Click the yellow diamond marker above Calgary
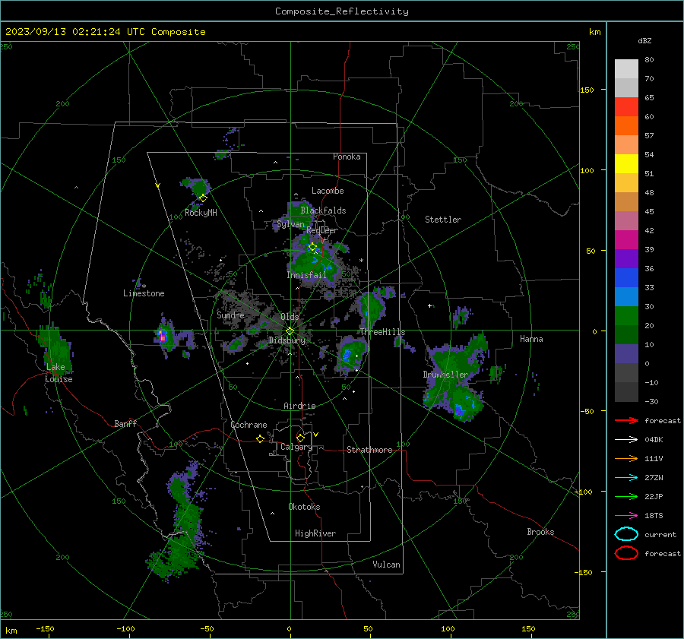This screenshot has width=684, height=639. pos(300,438)
